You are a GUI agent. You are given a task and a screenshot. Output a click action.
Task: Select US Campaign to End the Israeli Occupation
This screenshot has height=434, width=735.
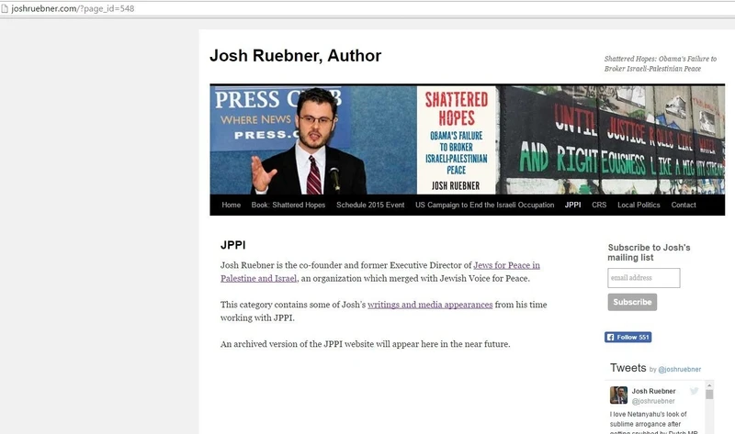click(x=484, y=205)
